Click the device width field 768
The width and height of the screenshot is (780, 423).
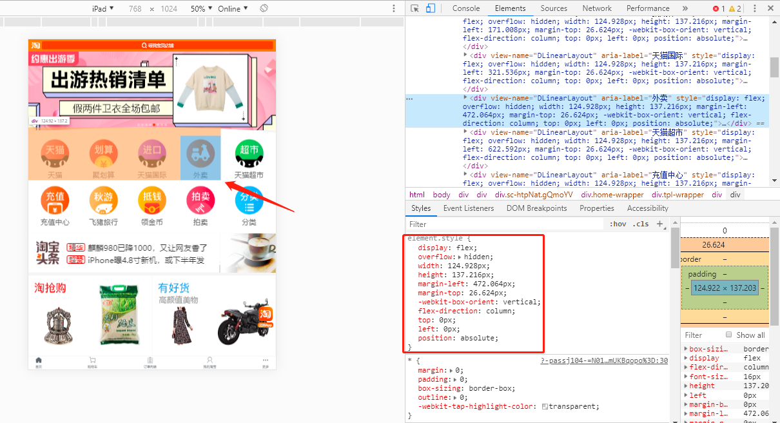[x=135, y=8]
